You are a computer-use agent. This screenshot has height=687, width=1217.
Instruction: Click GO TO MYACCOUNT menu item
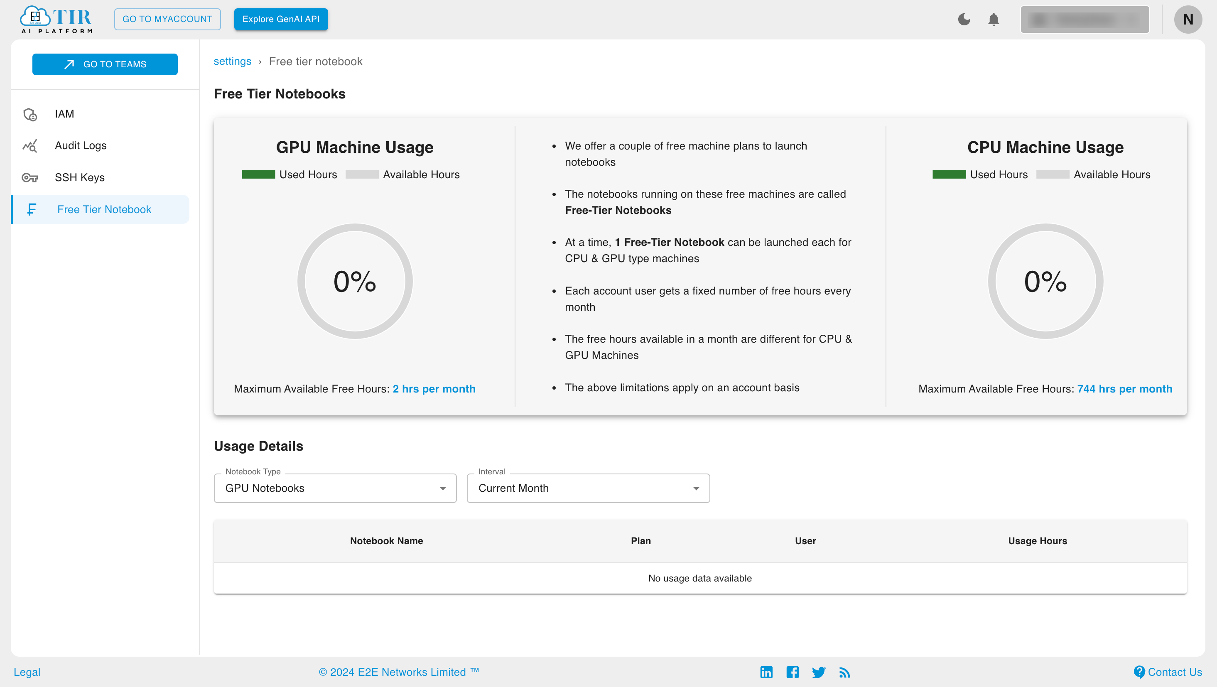167,19
